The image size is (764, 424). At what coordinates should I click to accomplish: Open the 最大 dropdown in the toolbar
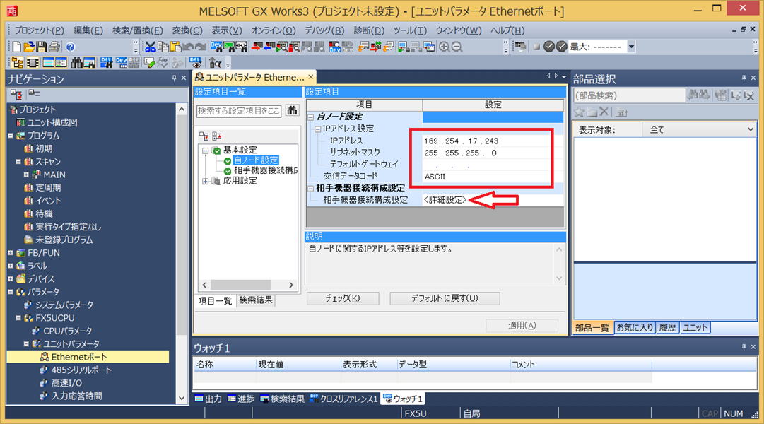pos(631,47)
